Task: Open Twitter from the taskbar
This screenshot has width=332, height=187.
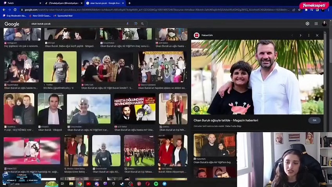Action: [164, 184]
